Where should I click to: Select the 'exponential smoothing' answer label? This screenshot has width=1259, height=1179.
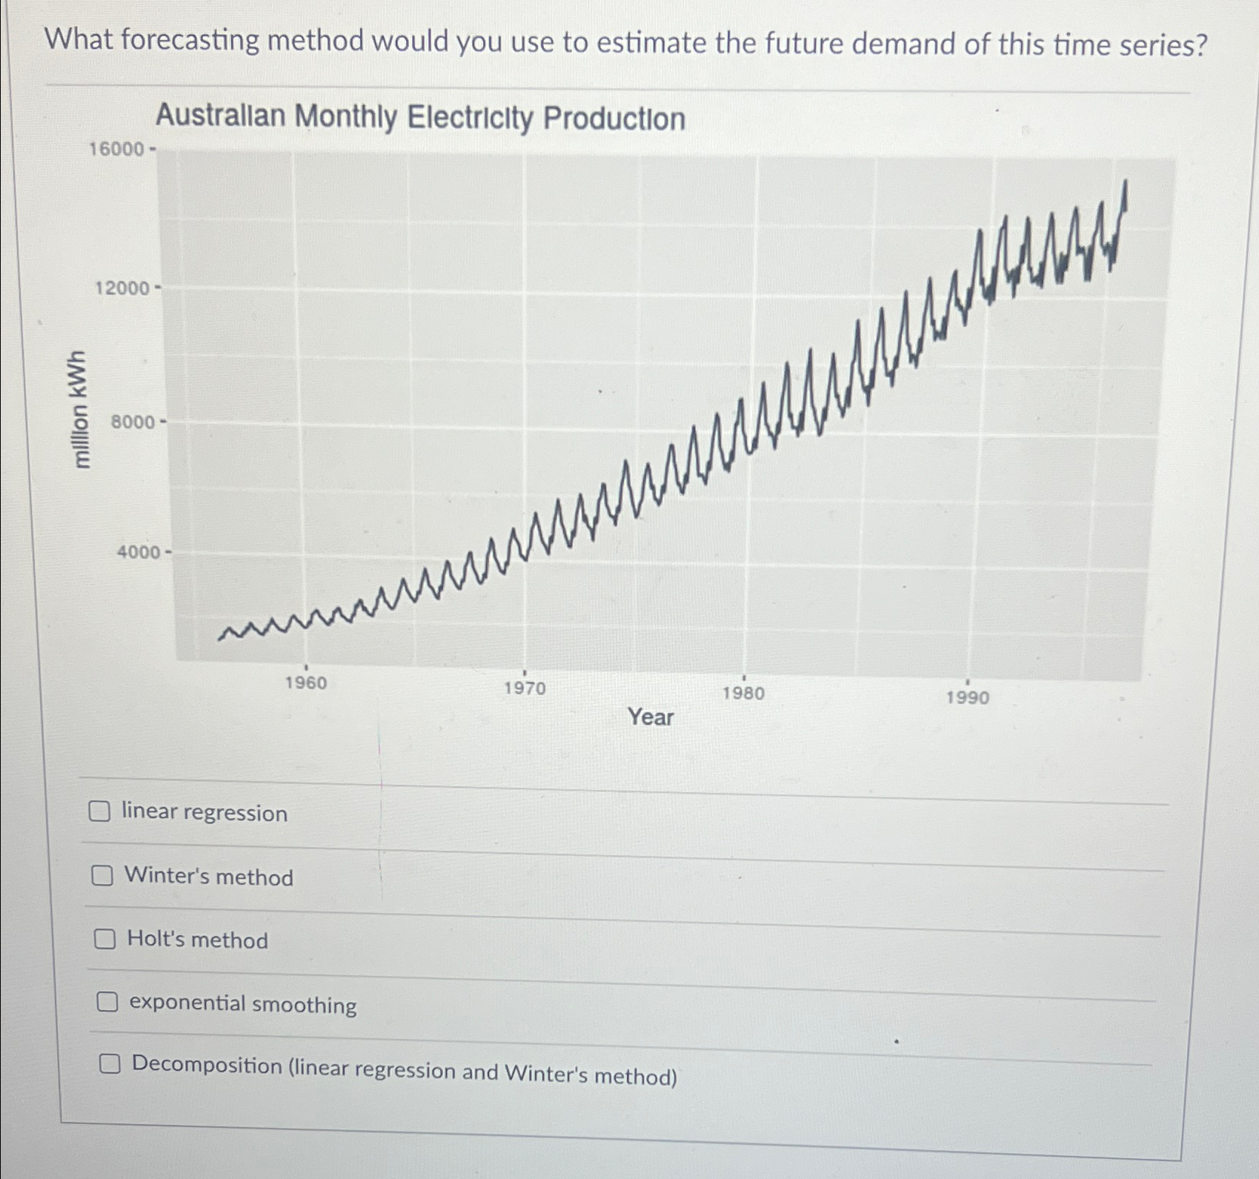242,1004
